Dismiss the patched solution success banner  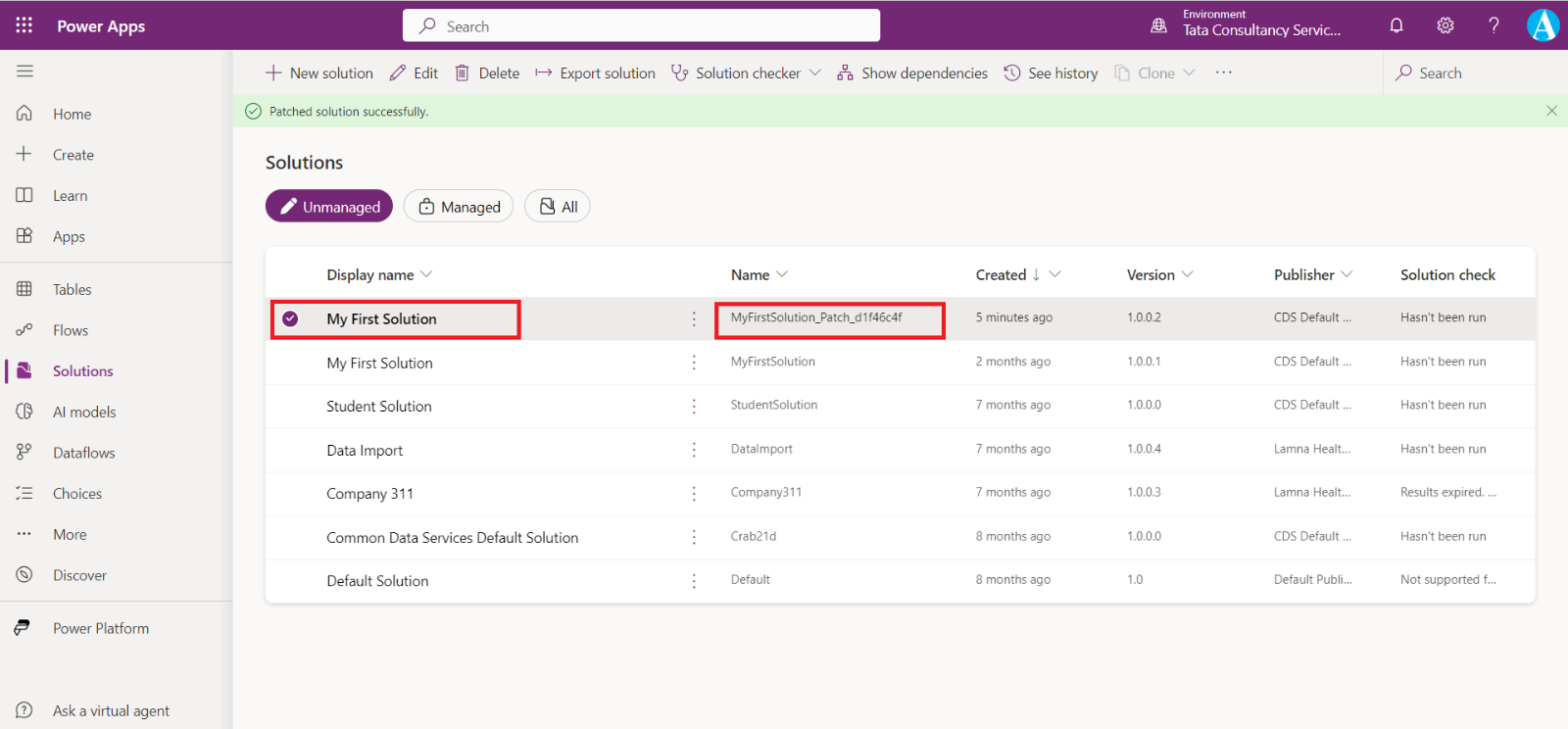(x=1551, y=111)
